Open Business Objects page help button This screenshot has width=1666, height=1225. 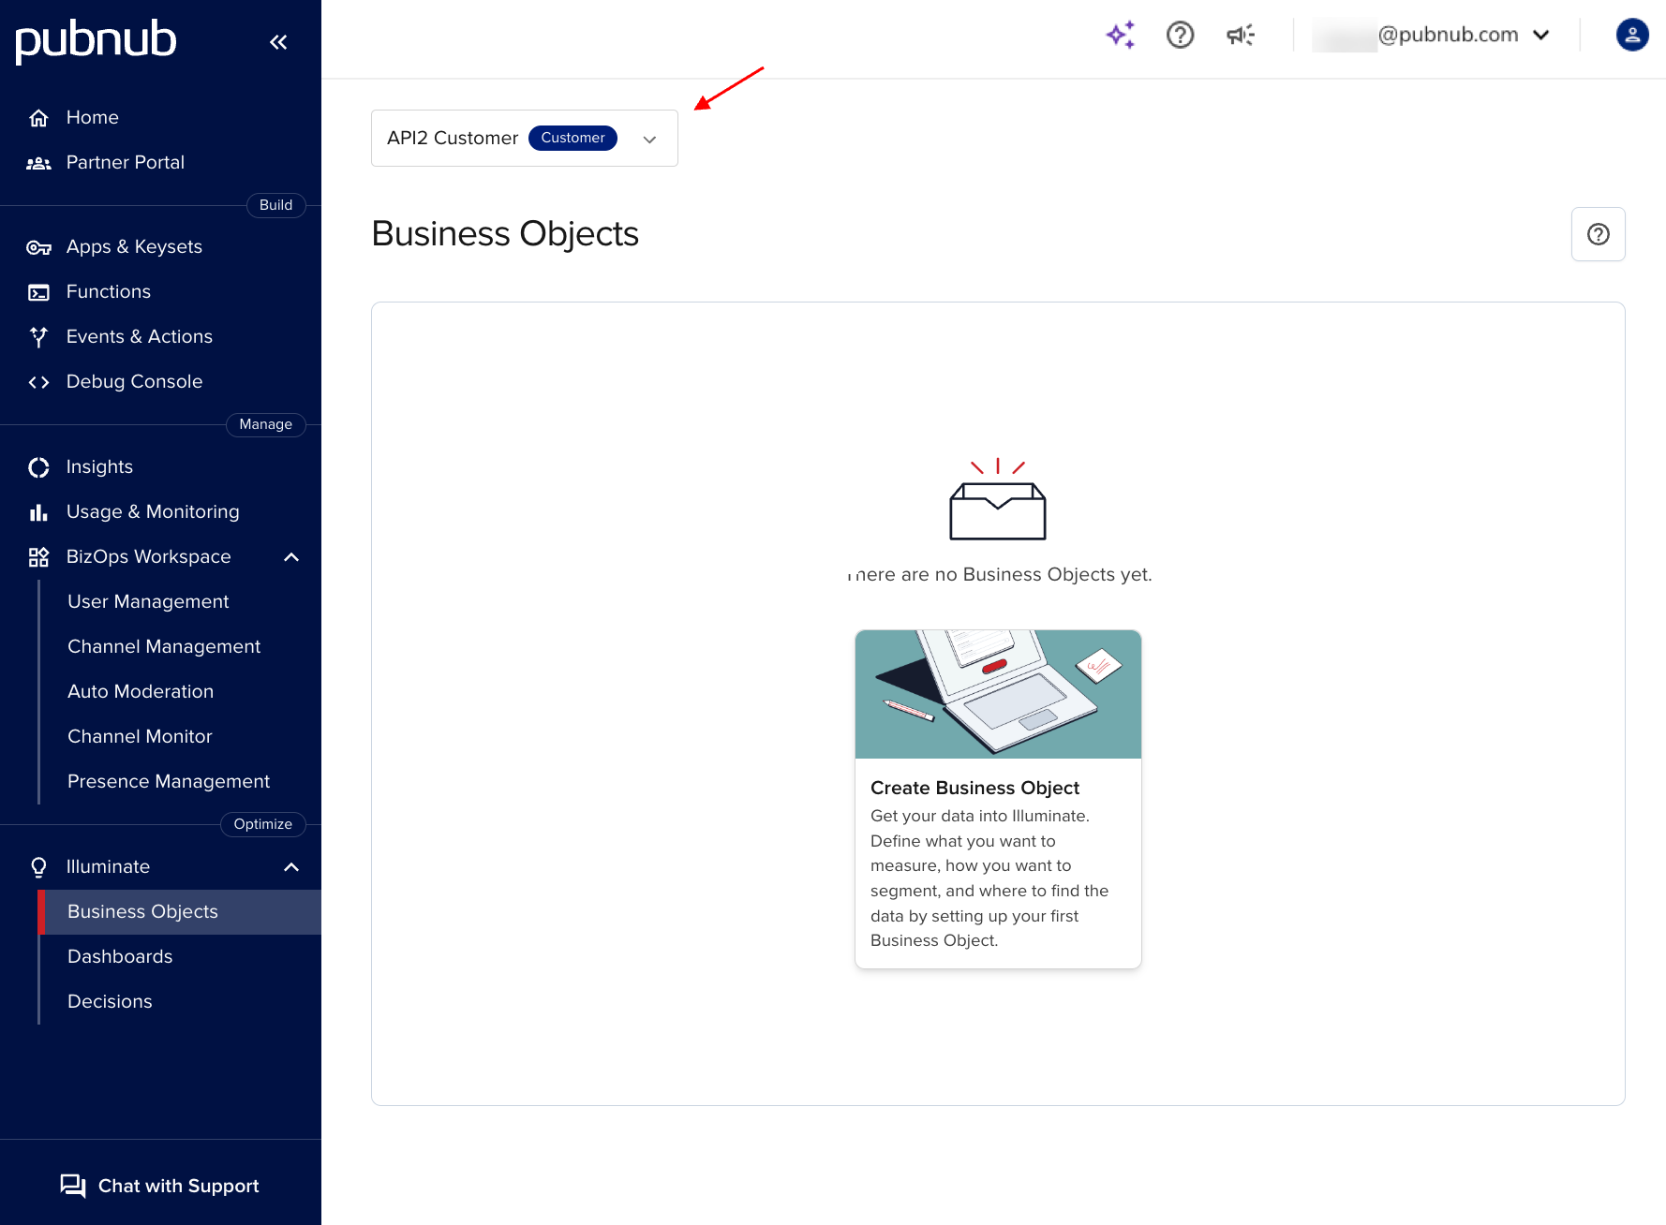pos(1599,234)
